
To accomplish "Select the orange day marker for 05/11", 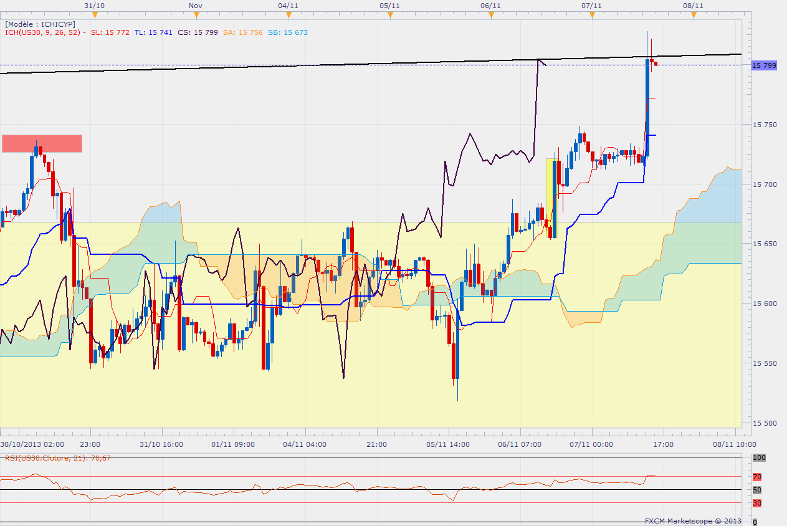I will [x=389, y=16].
